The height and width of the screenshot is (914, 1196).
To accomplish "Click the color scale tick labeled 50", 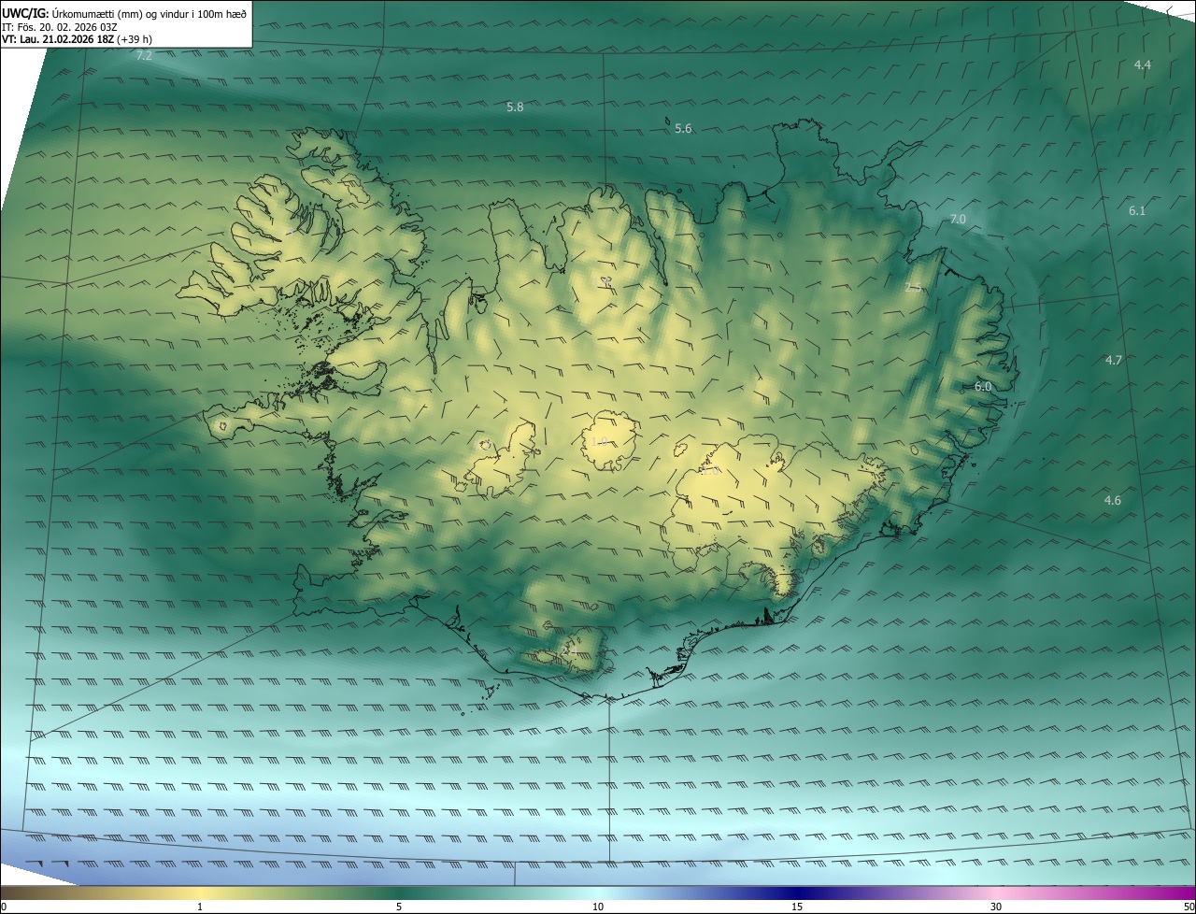I will point(1189,907).
